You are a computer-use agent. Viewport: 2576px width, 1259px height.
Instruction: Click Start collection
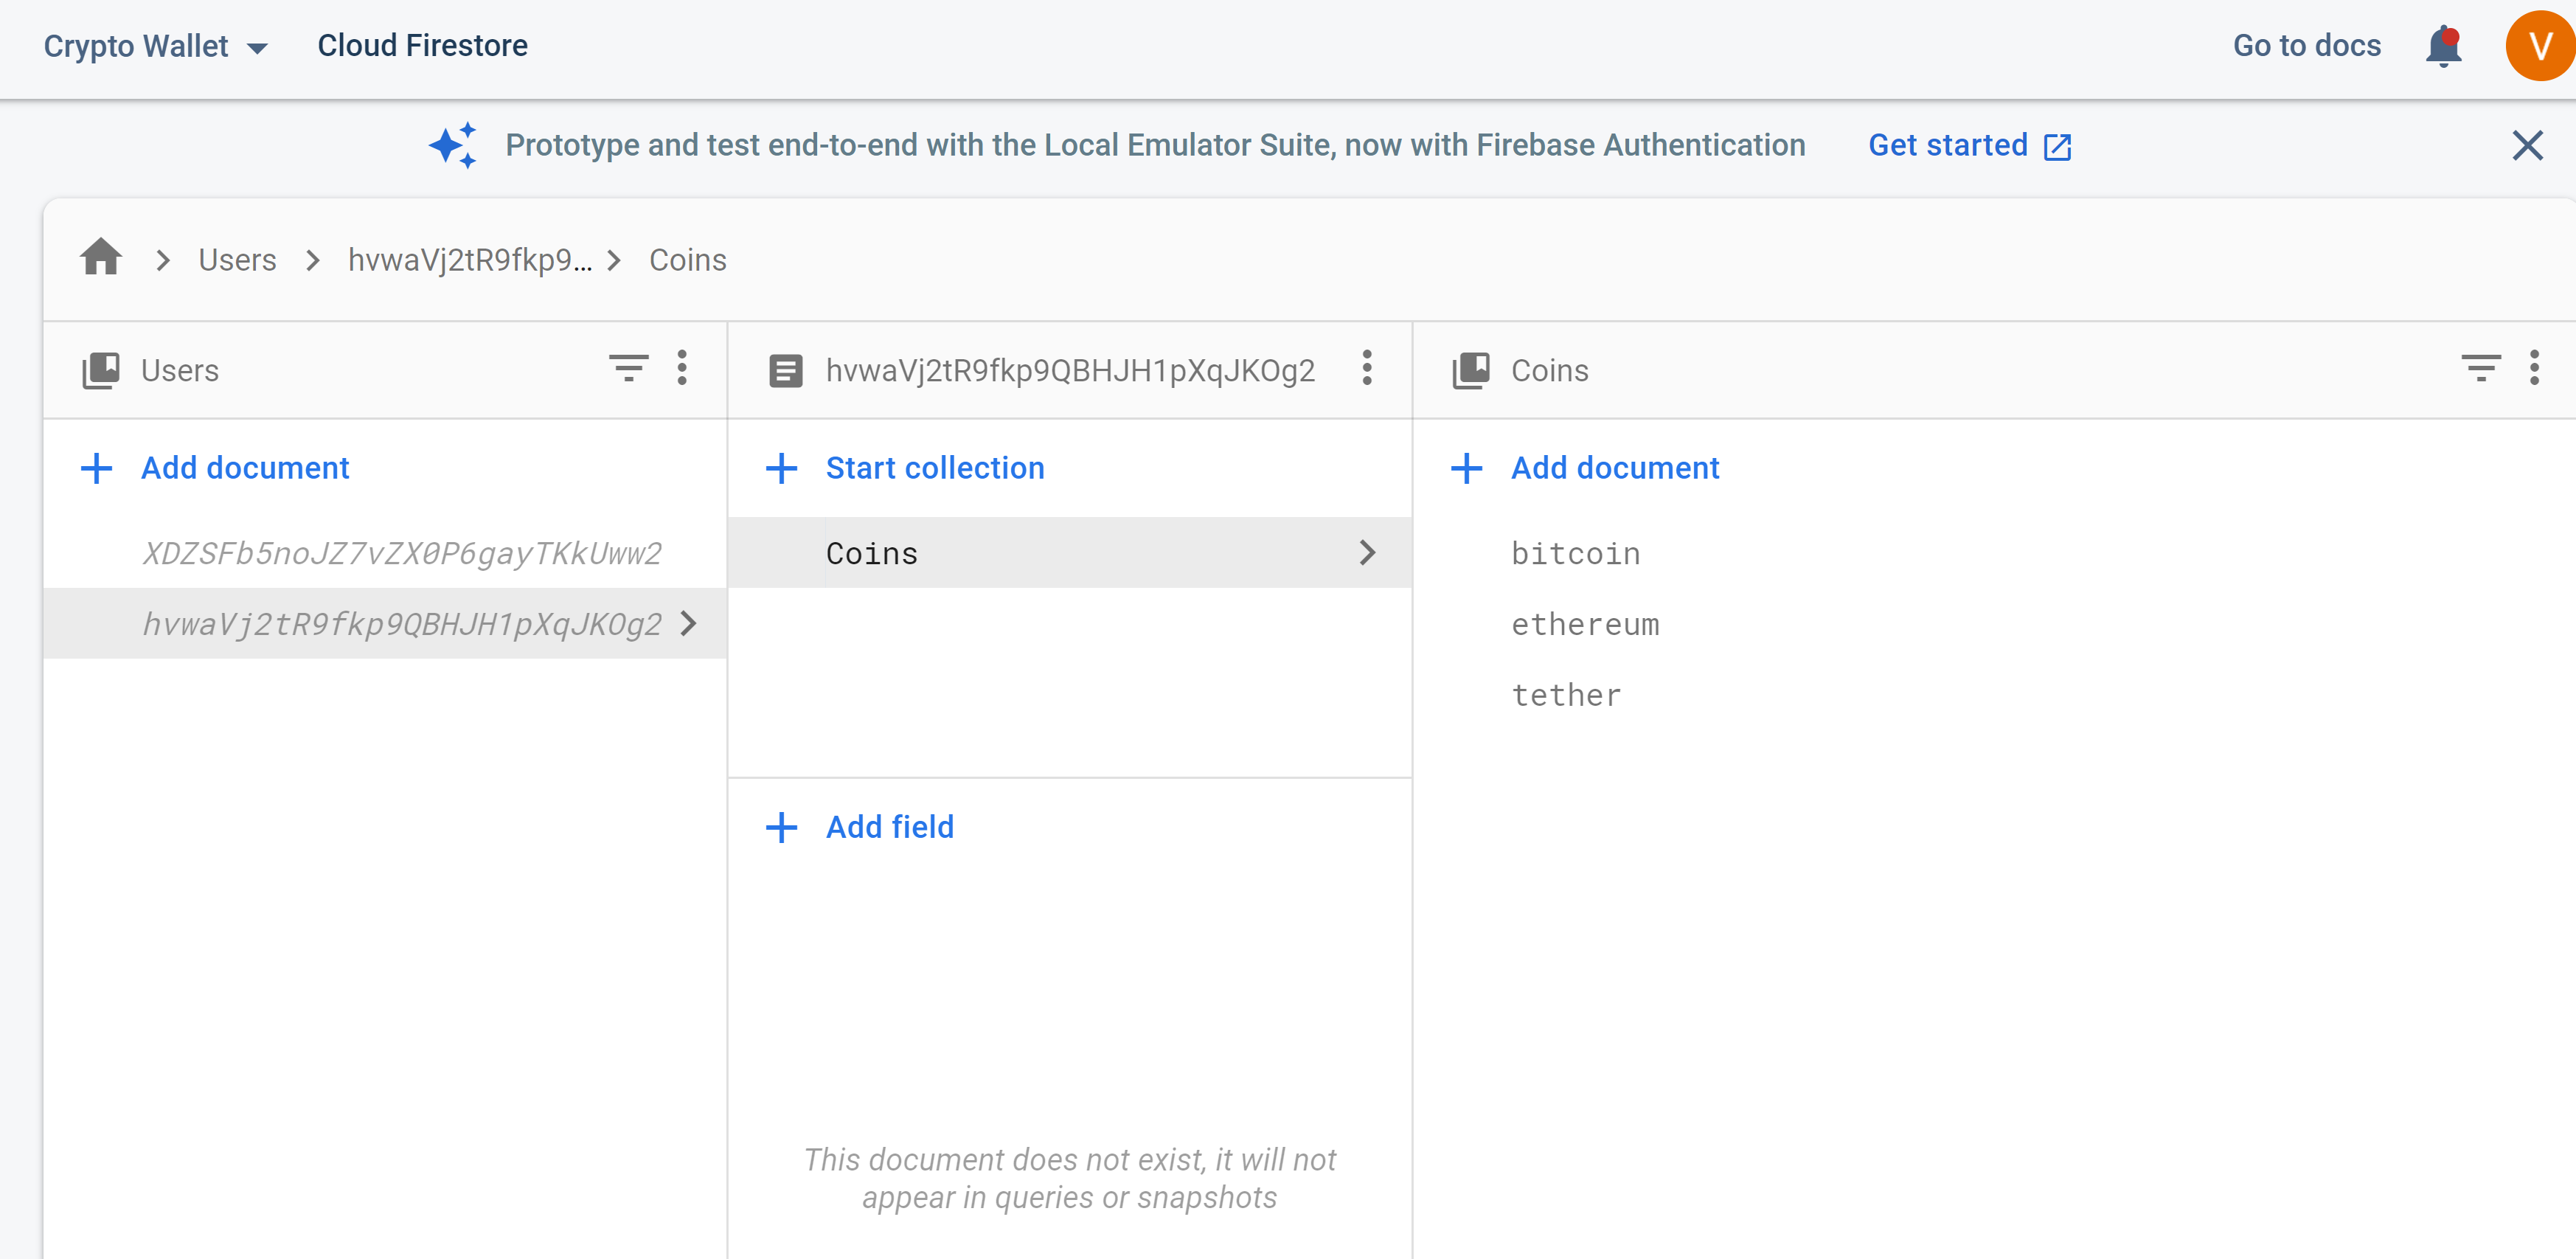pos(933,468)
